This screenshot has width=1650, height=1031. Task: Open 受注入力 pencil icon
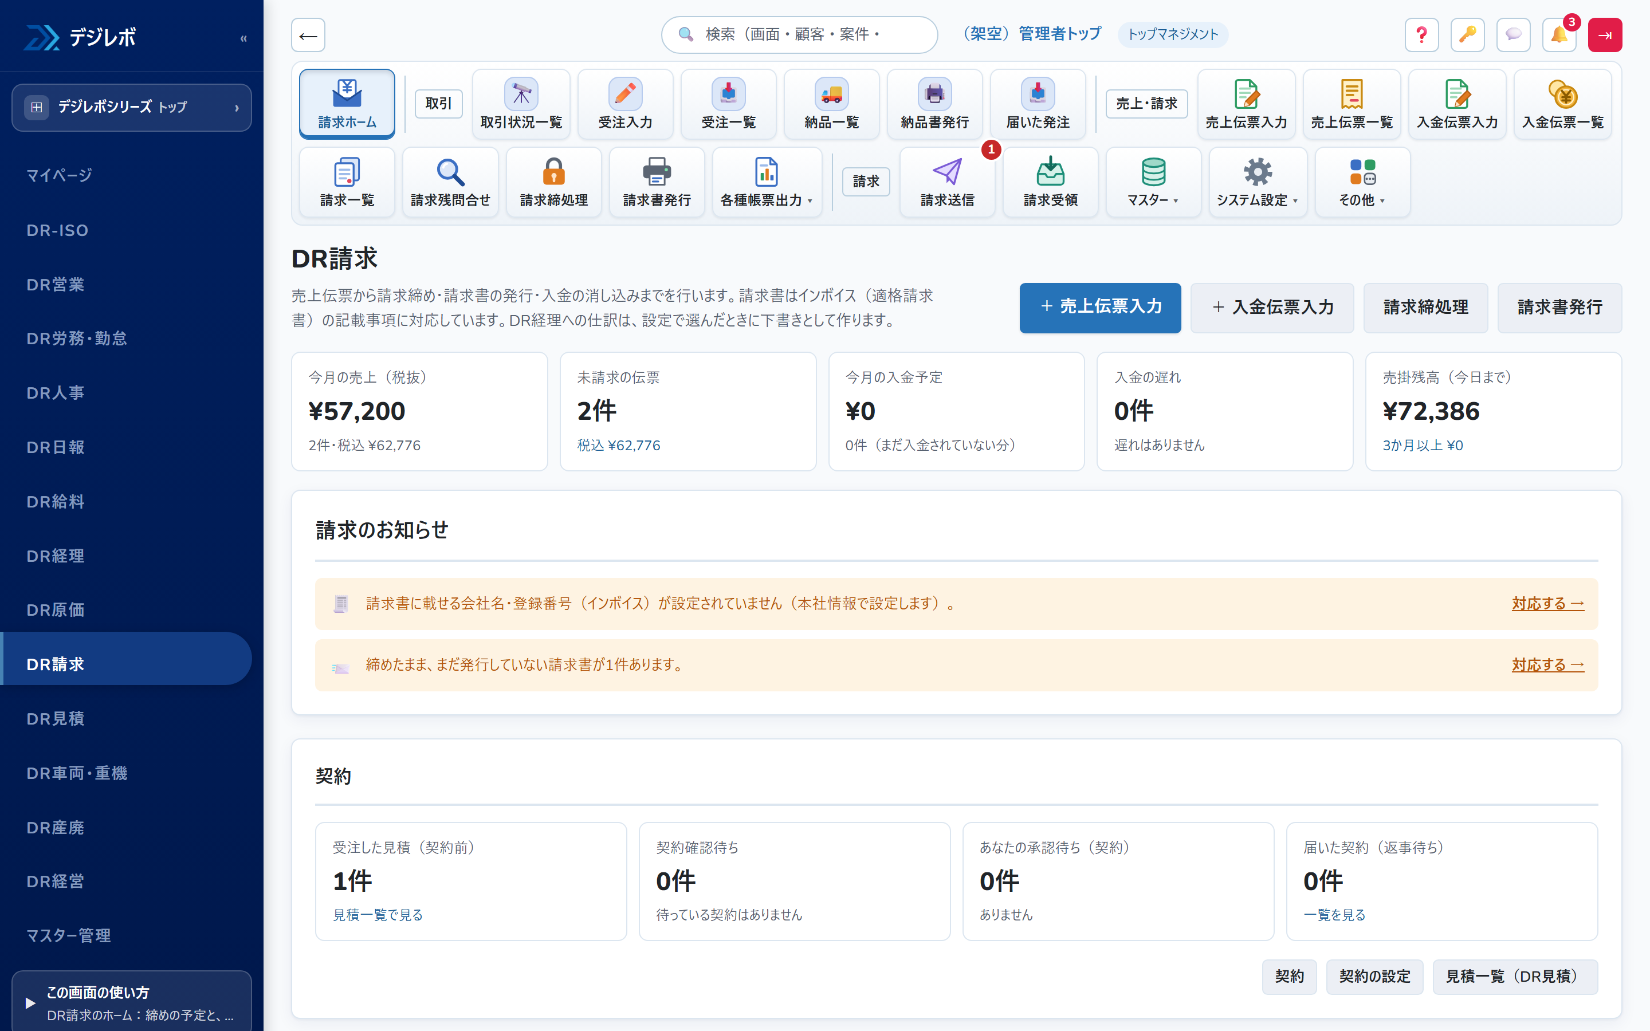pos(625,104)
